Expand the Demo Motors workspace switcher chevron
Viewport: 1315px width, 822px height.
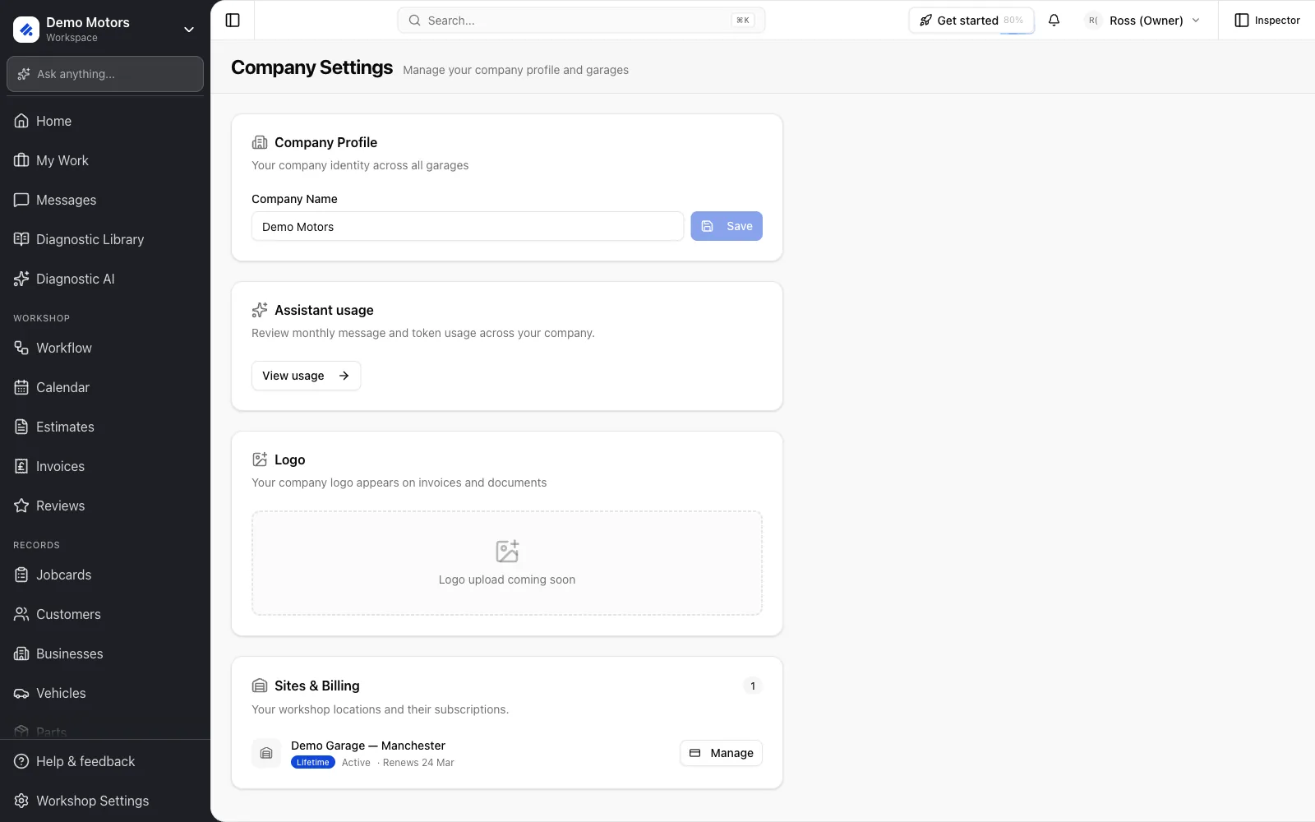189,30
